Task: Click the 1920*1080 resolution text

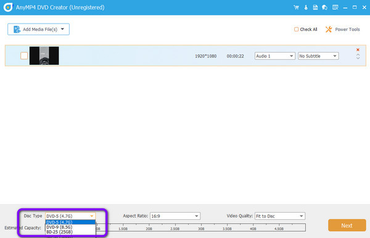Action: pyautogui.click(x=206, y=56)
